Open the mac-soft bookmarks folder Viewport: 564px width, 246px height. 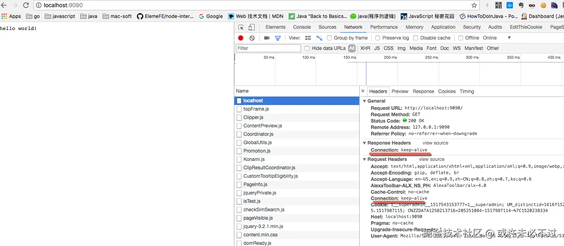tap(117, 16)
